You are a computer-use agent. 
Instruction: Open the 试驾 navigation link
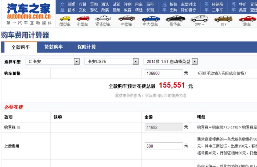[x=116, y=4]
